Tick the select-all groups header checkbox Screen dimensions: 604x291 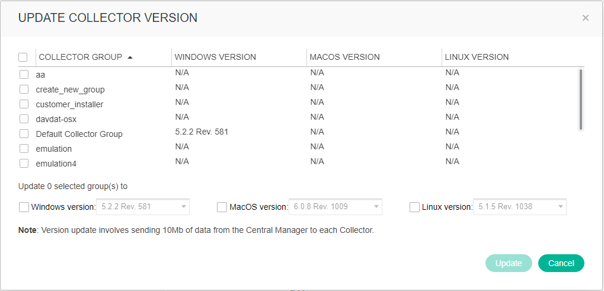[x=23, y=57]
